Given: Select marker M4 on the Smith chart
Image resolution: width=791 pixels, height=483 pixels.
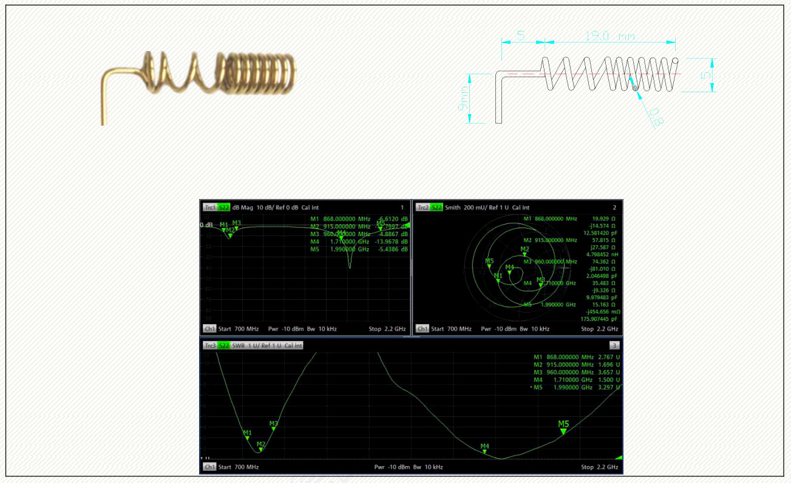Looking at the screenshot, I should click(509, 269).
